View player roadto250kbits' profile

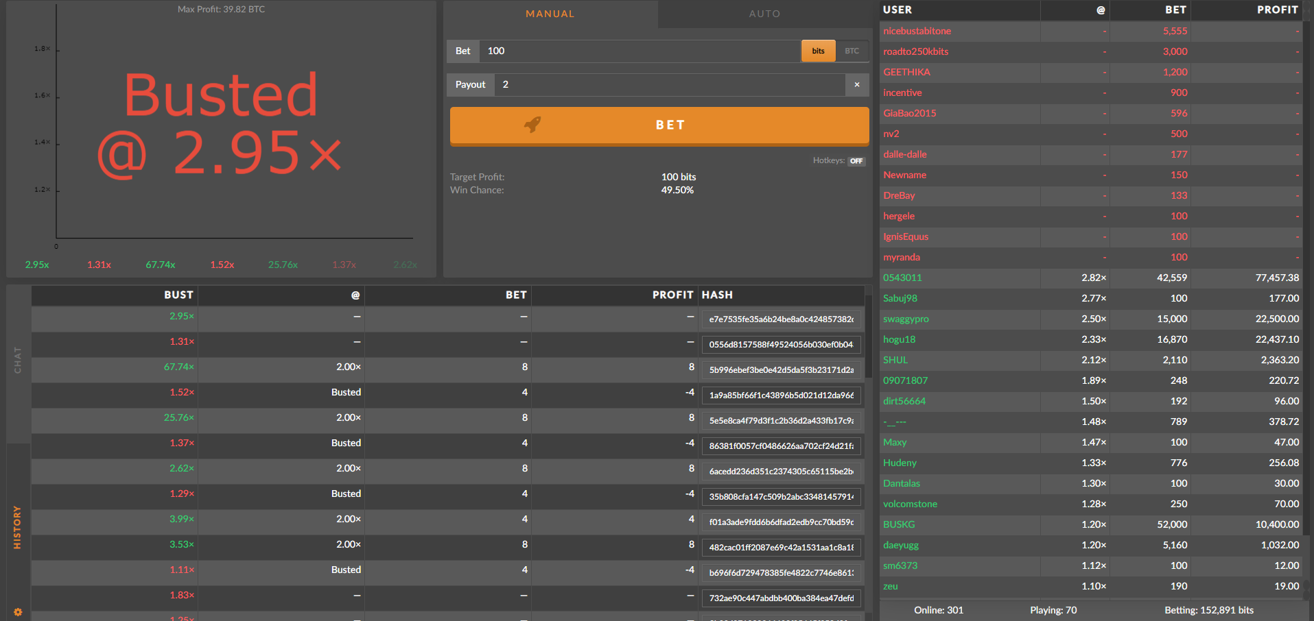(x=915, y=51)
